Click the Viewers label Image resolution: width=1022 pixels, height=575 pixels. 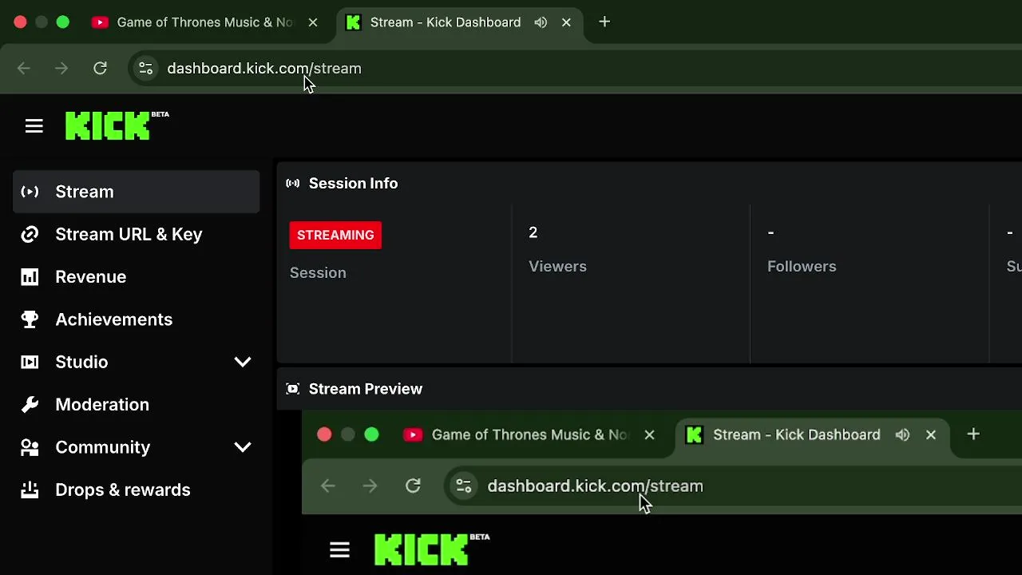(557, 267)
